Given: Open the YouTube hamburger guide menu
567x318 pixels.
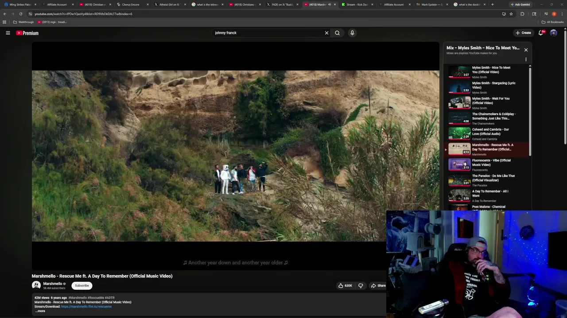Looking at the screenshot, I should click(x=8, y=33).
